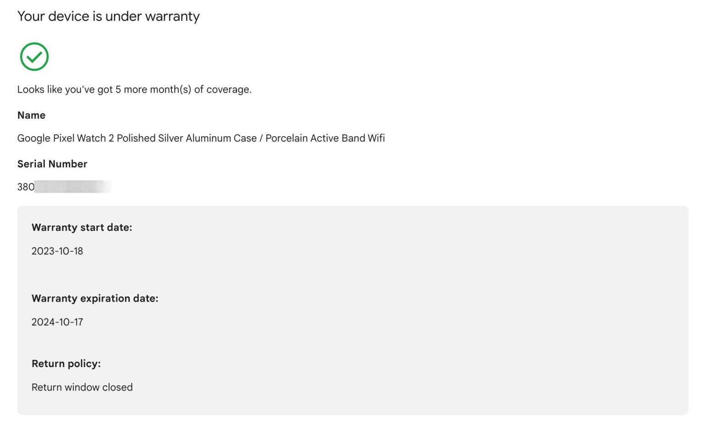
Task: Click "of coverage." at the sentence end
Action: [223, 89]
